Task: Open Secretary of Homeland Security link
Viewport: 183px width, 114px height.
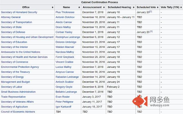Action: pyautogui.click(x=19, y=12)
